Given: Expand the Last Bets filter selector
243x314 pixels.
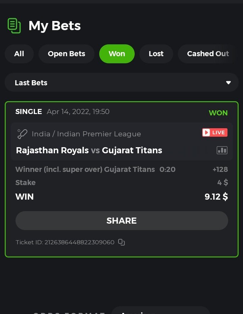Looking at the screenshot, I should tap(122, 82).
